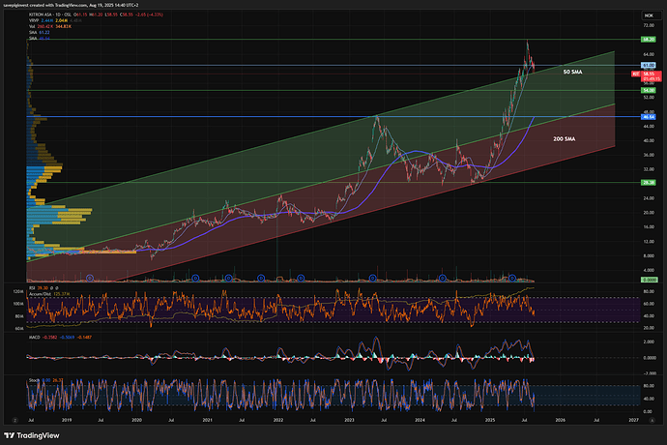The height and width of the screenshot is (445, 667).
Task: Open the NOK currency selector
Action: (x=647, y=16)
